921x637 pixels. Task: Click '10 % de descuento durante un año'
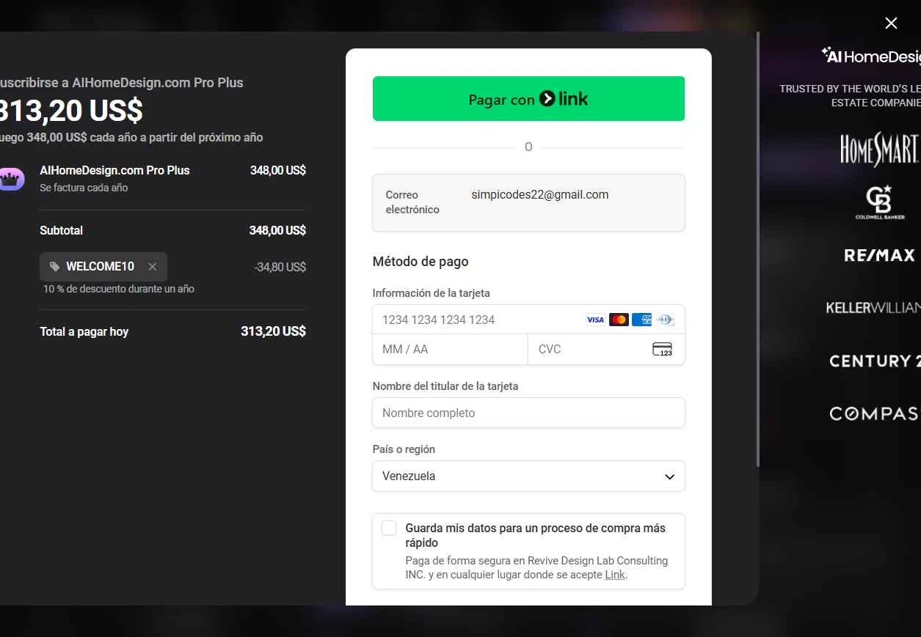pyautogui.click(x=119, y=289)
